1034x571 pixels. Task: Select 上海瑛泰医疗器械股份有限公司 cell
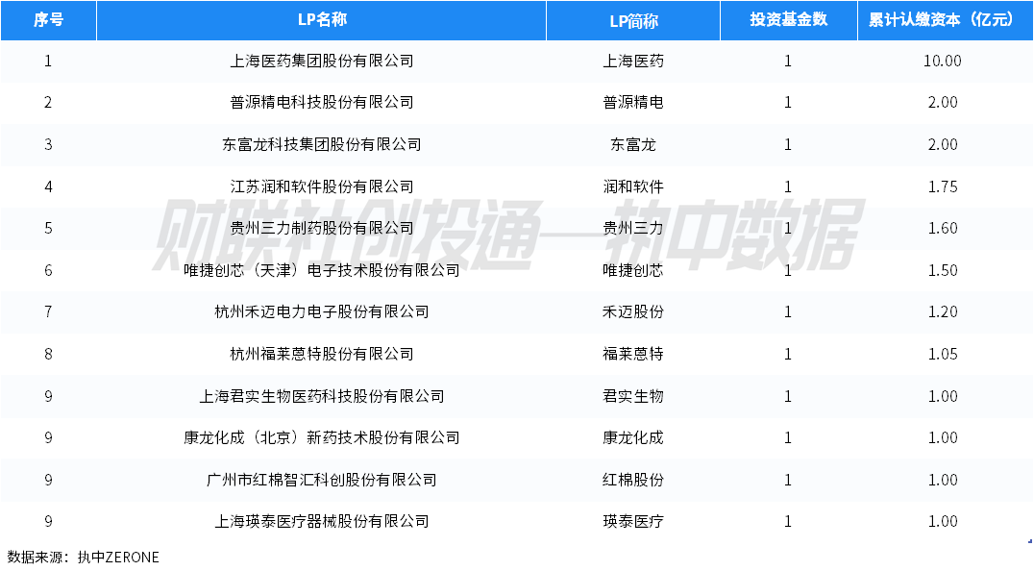322,522
